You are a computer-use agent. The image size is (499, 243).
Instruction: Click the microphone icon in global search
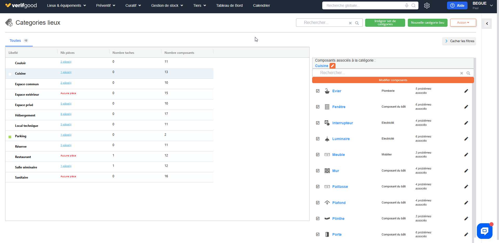point(407,5)
